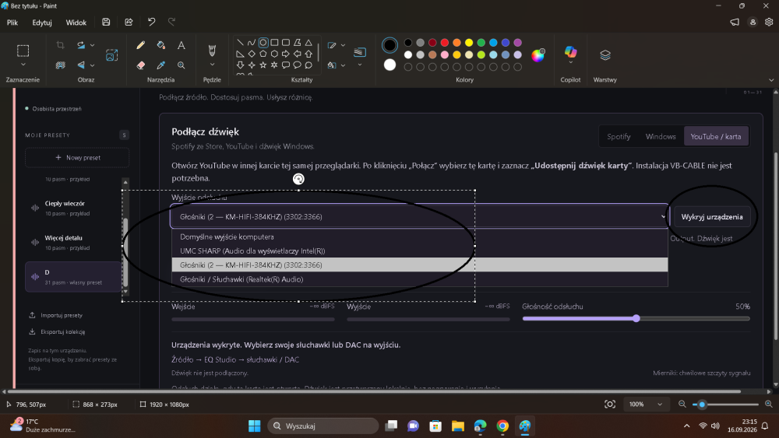Choose the triangle shape
The width and height of the screenshot is (779, 438).
pyautogui.click(x=308, y=43)
